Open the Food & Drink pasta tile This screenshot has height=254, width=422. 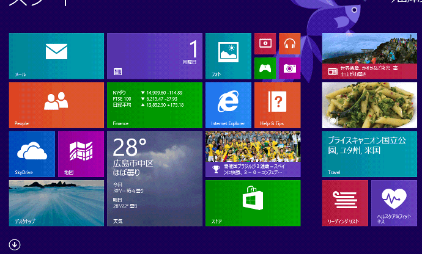pyautogui.click(x=369, y=105)
